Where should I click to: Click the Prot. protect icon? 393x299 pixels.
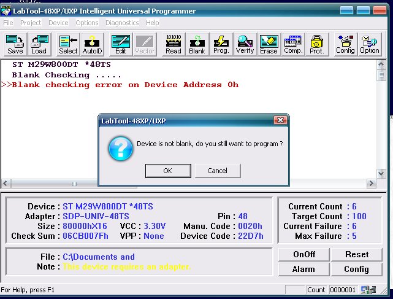316,44
